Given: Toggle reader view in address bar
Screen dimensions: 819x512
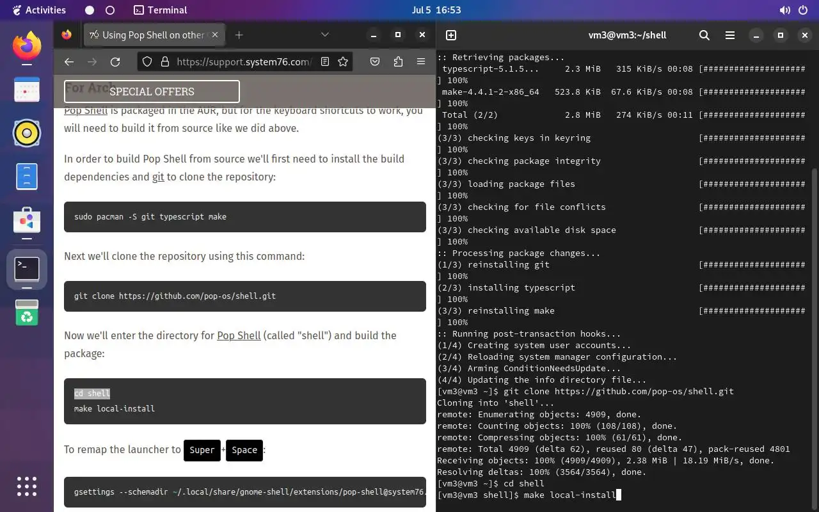Looking at the screenshot, I should pos(325,61).
